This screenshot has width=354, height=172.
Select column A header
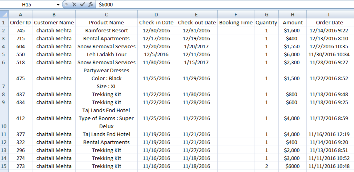[x=20, y=15]
